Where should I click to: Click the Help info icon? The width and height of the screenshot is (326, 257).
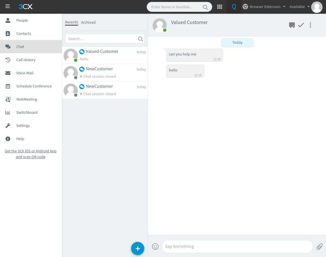tap(8, 139)
